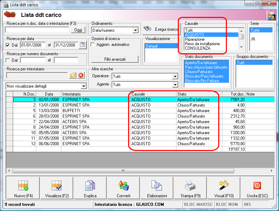Click the Converti button
The height and width of the screenshot is (211, 279).
tap(124, 188)
